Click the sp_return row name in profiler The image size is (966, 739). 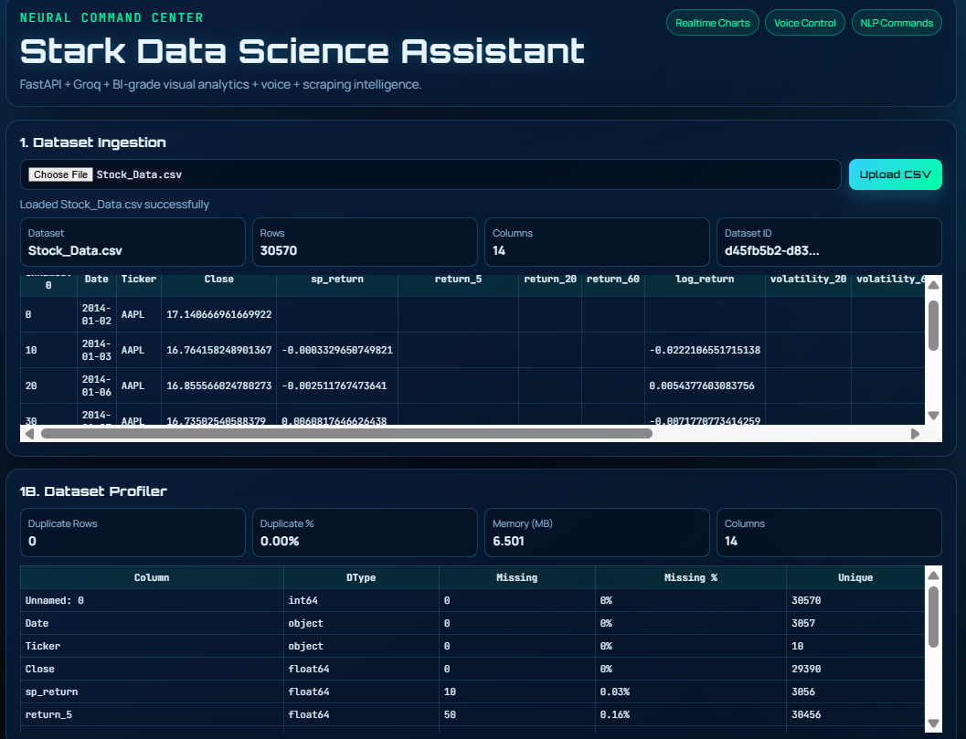(x=51, y=691)
